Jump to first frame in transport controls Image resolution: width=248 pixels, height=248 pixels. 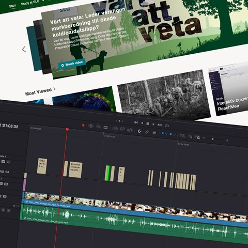pyautogui.click(x=136, y=122)
